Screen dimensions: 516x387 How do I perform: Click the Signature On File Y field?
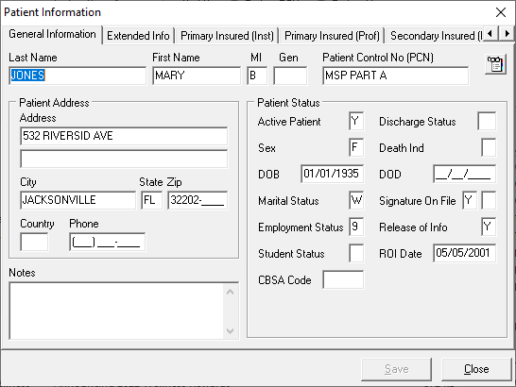click(x=470, y=200)
